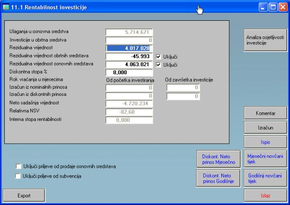Open Mjesečni novčani tijek

tap(265, 159)
